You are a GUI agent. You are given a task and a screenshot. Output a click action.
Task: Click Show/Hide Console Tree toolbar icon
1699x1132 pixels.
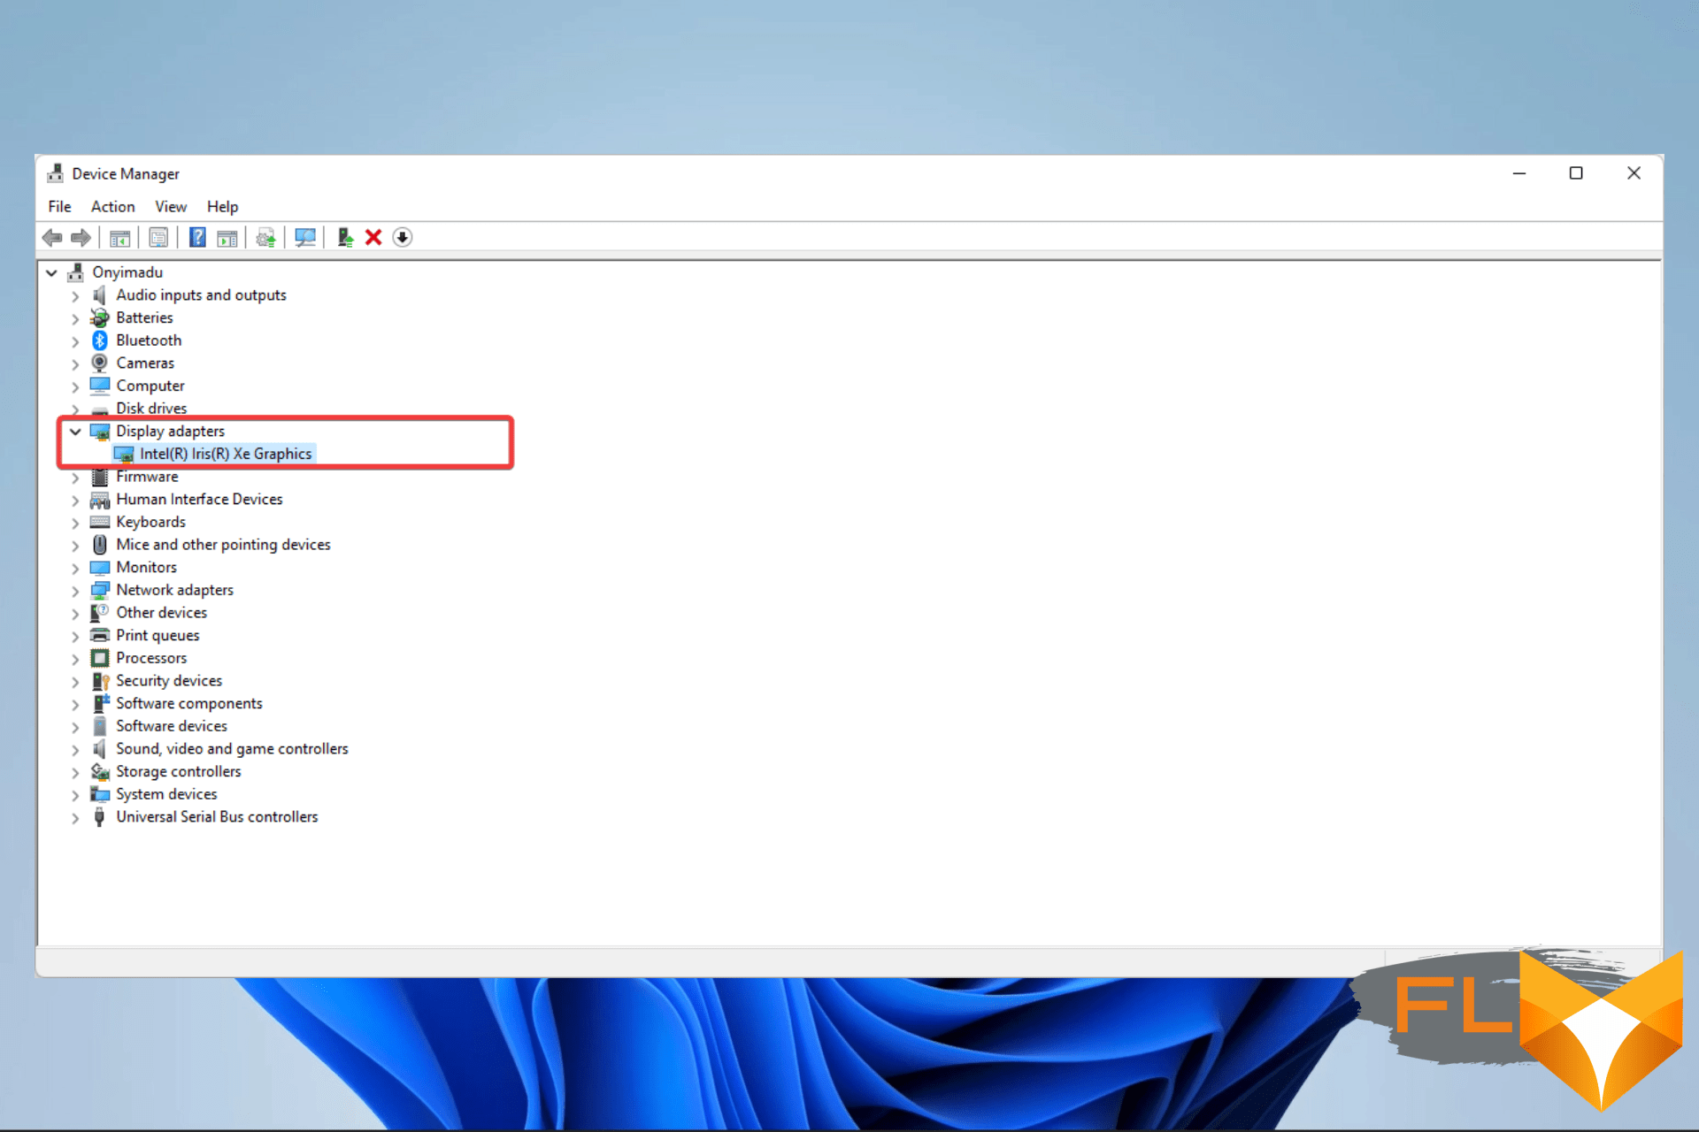(x=119, y=237)
